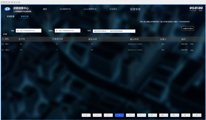Screen dimensions: 206x120
Task: Focus the 团队 search input field
Action: [x=29, y=30]
